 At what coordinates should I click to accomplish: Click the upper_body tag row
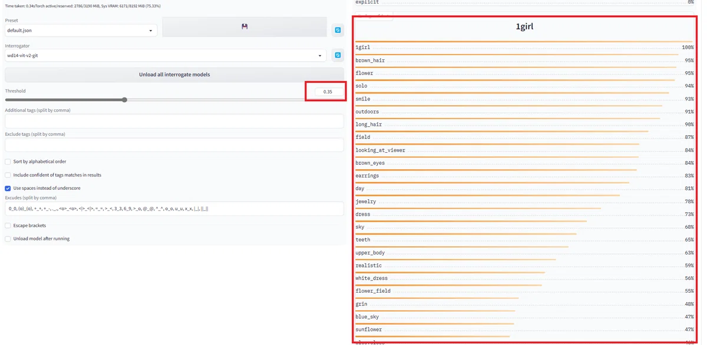tap(524, 253)
